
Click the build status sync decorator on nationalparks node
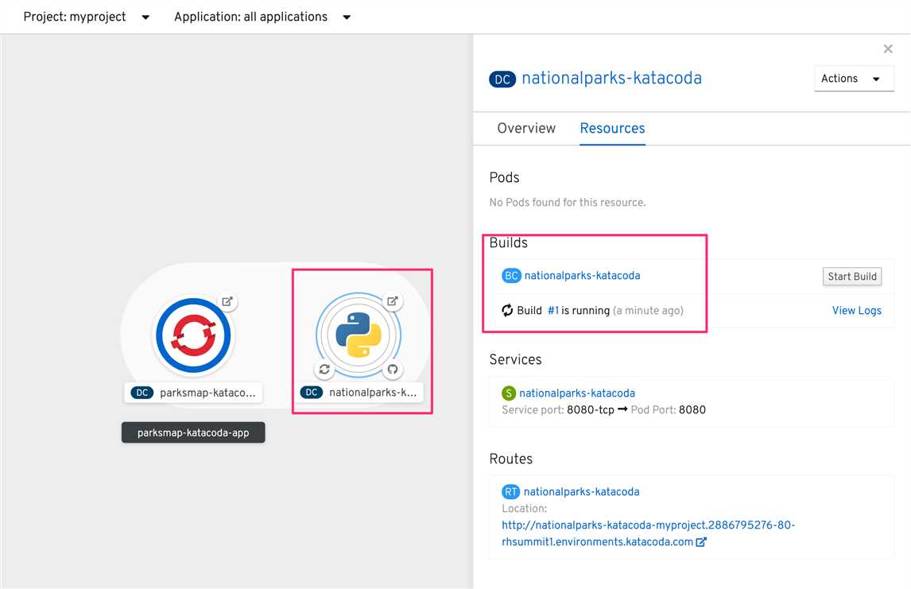(324, 370)
